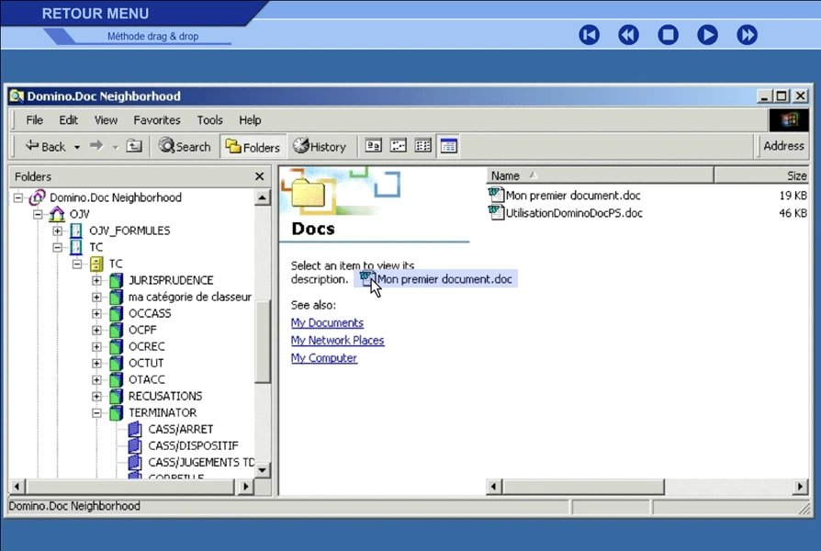Select the OCTUT binder icon
The image size is (821, 551).
[117, 363]
